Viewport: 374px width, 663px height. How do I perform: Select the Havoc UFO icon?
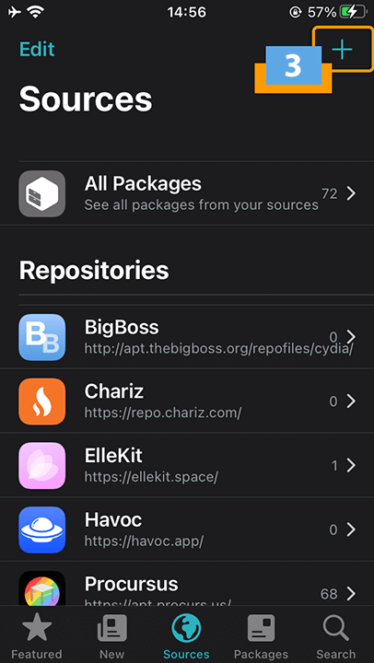point(41,529)
